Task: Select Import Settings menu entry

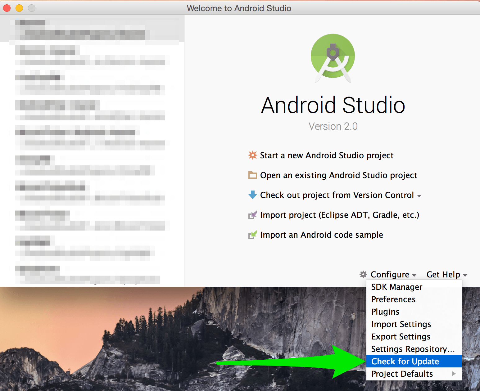Action: tap(401, 324)
